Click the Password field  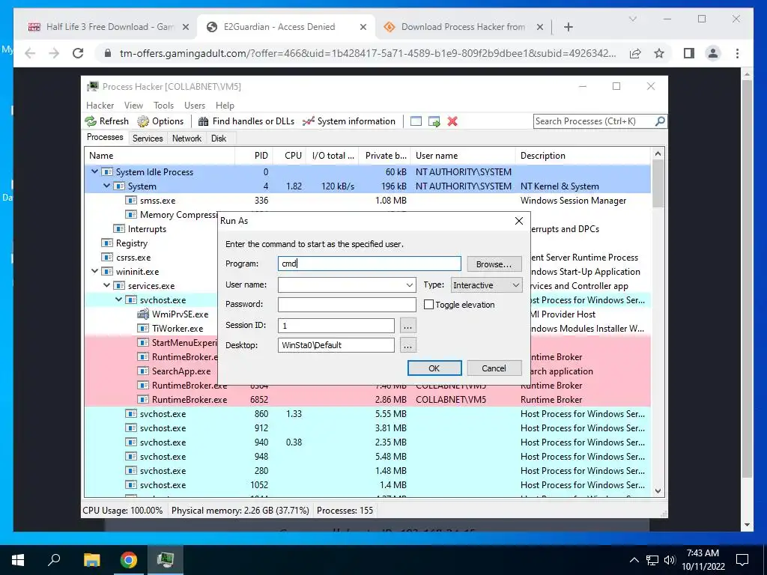(347, 304)
